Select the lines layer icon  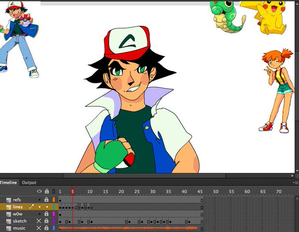9,207
